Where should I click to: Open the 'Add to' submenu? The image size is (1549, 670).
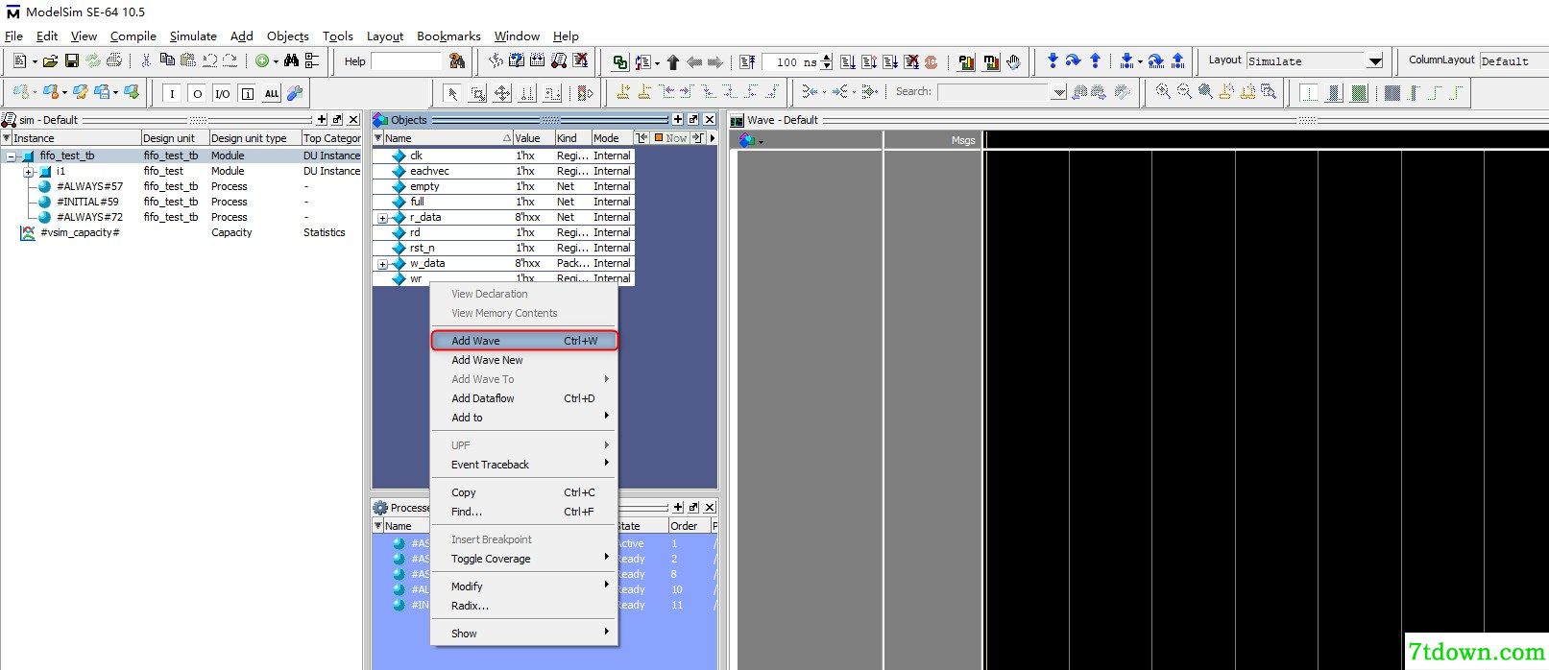[524, 418]
